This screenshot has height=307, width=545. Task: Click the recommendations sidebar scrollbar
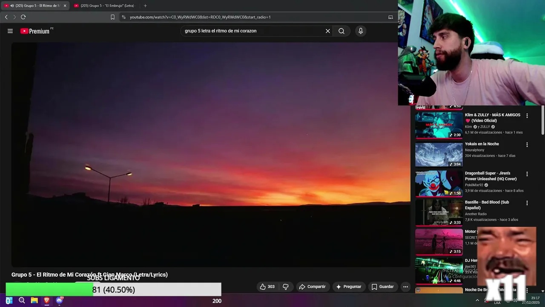[x=542, y=120]
